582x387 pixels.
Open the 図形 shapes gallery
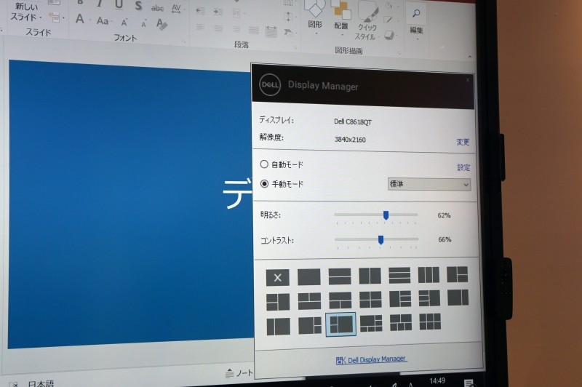(315, 17)
